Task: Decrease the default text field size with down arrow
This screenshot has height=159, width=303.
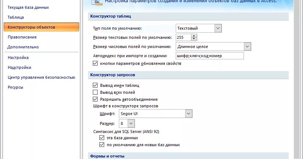Action: tap(194, 39)
